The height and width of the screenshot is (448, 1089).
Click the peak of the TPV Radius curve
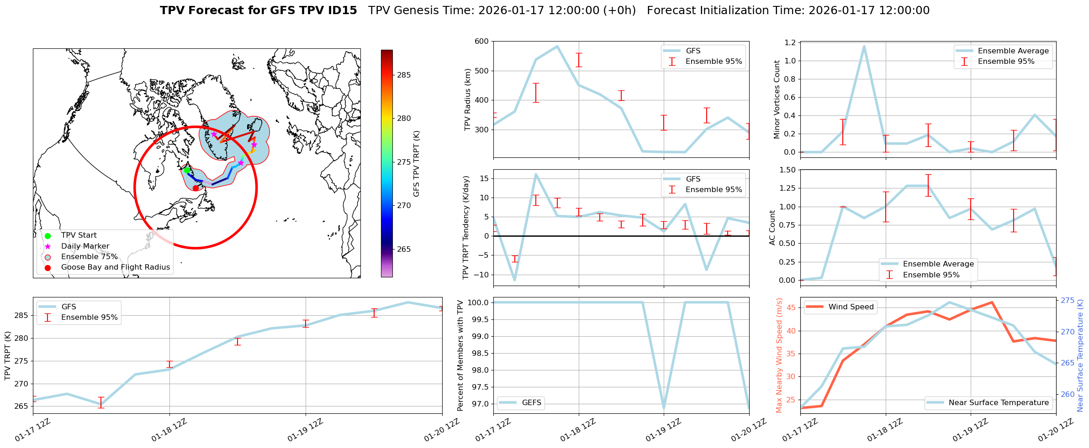click(x=557, y=46)
